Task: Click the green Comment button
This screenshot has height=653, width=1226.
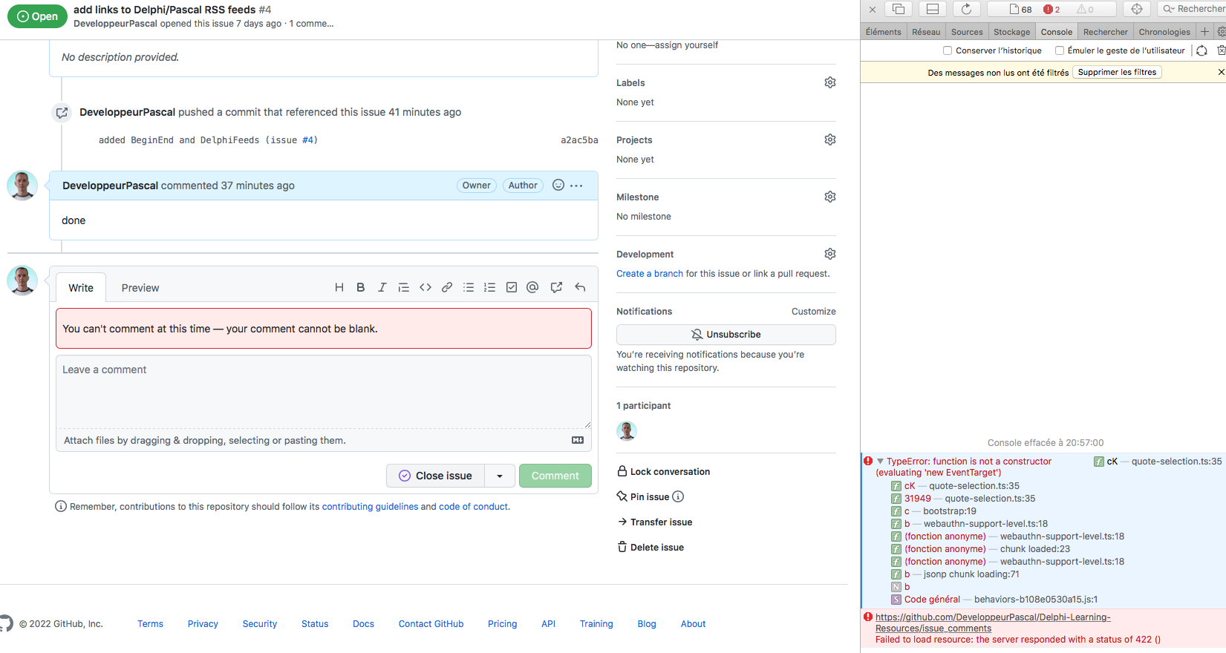Action: (x=555, y=476)
